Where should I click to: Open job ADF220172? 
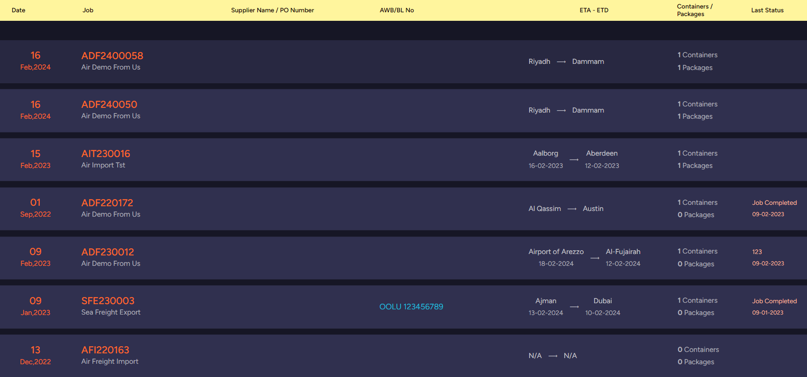pyautogui.click(x=107, y=203)
